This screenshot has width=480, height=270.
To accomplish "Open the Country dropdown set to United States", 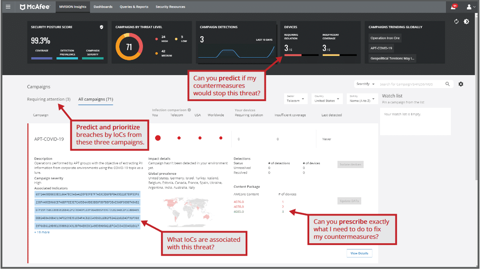I will tap(327, 99).
